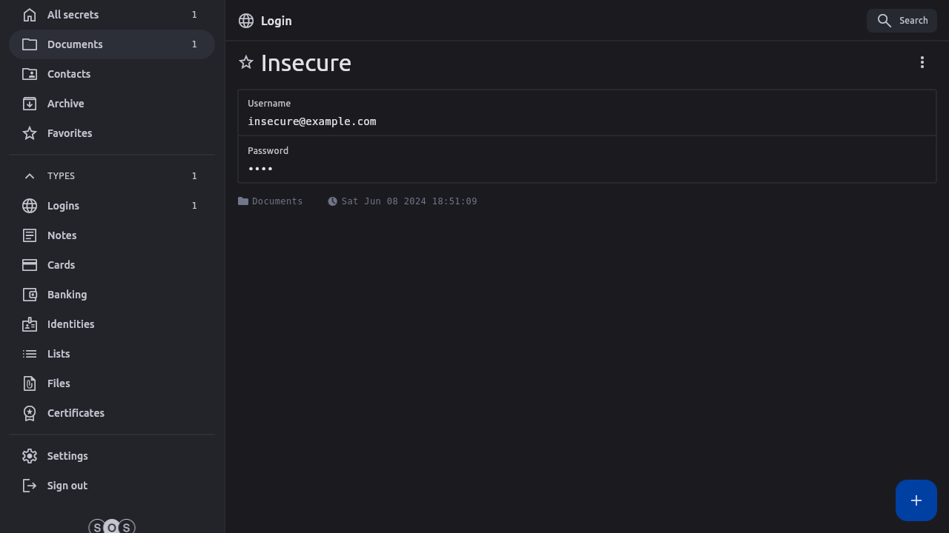Open Banking entries
Screen dimensions: 949x533
(67, 295)
